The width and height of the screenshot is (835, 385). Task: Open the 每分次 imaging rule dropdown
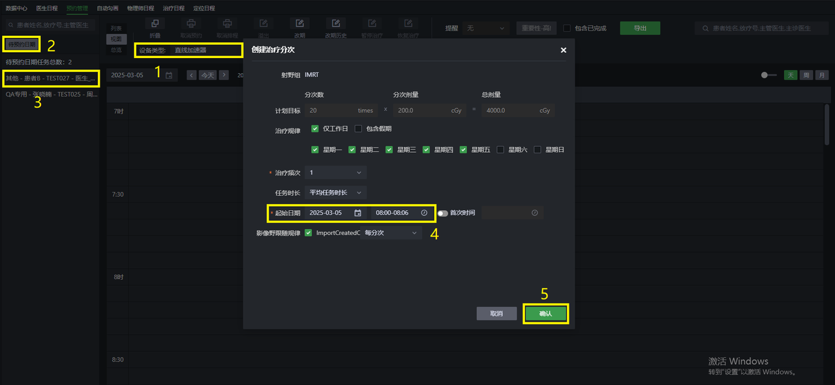click(x=391, y=232)
